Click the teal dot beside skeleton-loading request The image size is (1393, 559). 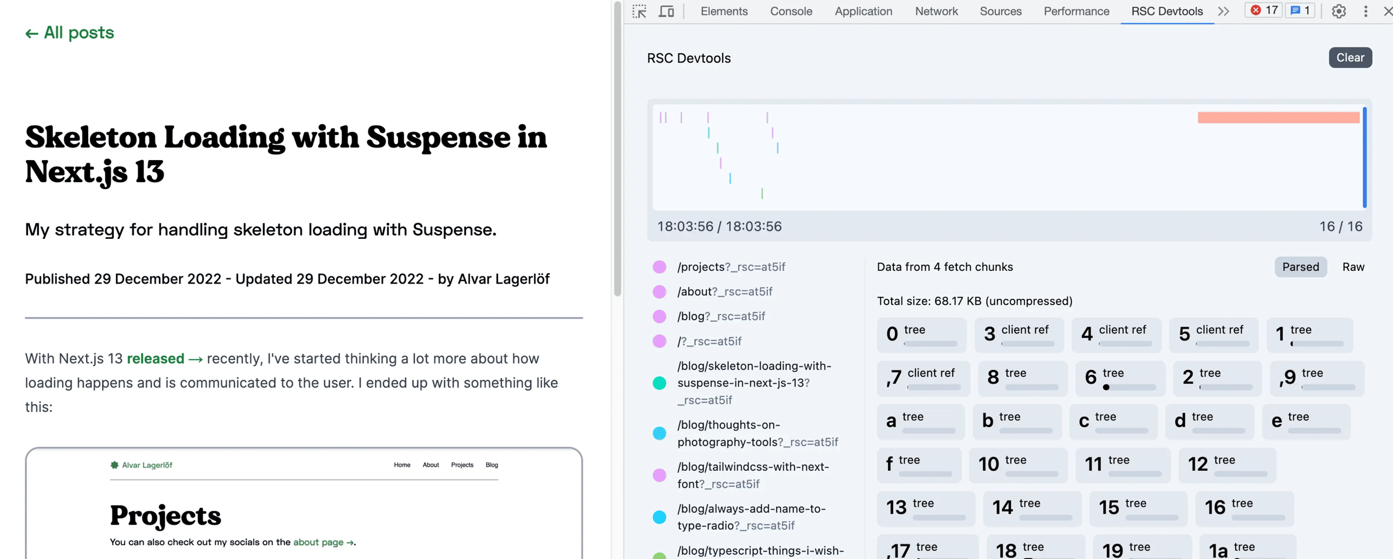point(659,383)
